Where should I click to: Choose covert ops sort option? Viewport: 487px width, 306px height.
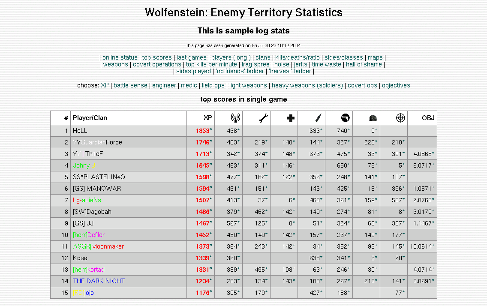[362, 85]
